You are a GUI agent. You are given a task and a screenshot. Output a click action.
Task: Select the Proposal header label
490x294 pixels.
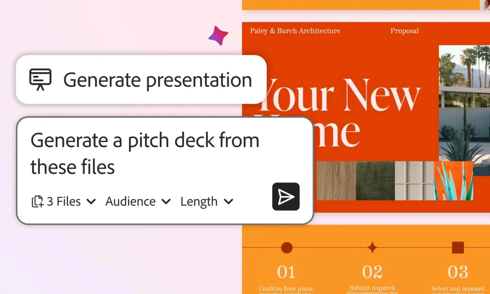coord(404,31)
